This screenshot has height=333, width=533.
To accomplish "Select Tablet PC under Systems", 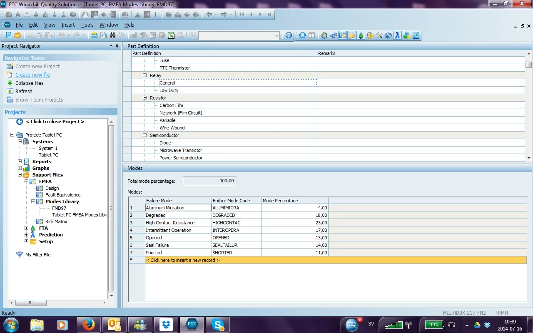I will 48,155.
